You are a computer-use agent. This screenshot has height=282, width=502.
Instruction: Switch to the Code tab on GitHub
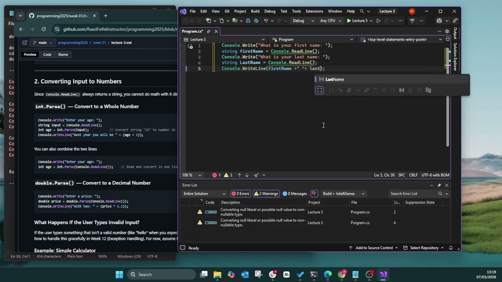pos(47,54)
